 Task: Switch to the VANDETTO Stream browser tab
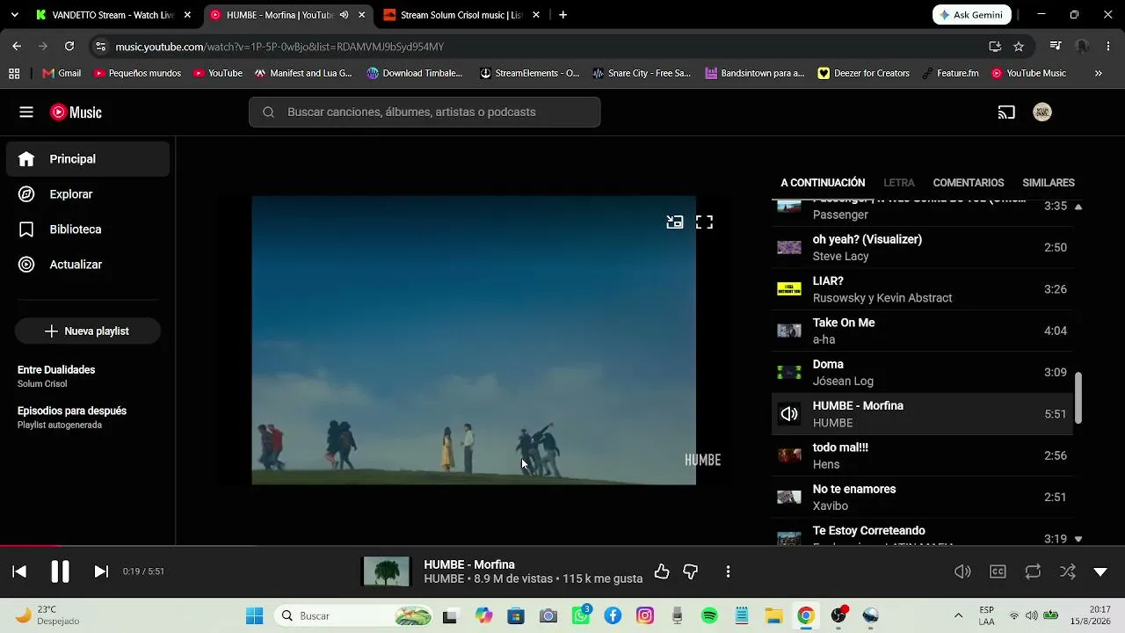tap(113, 15)
